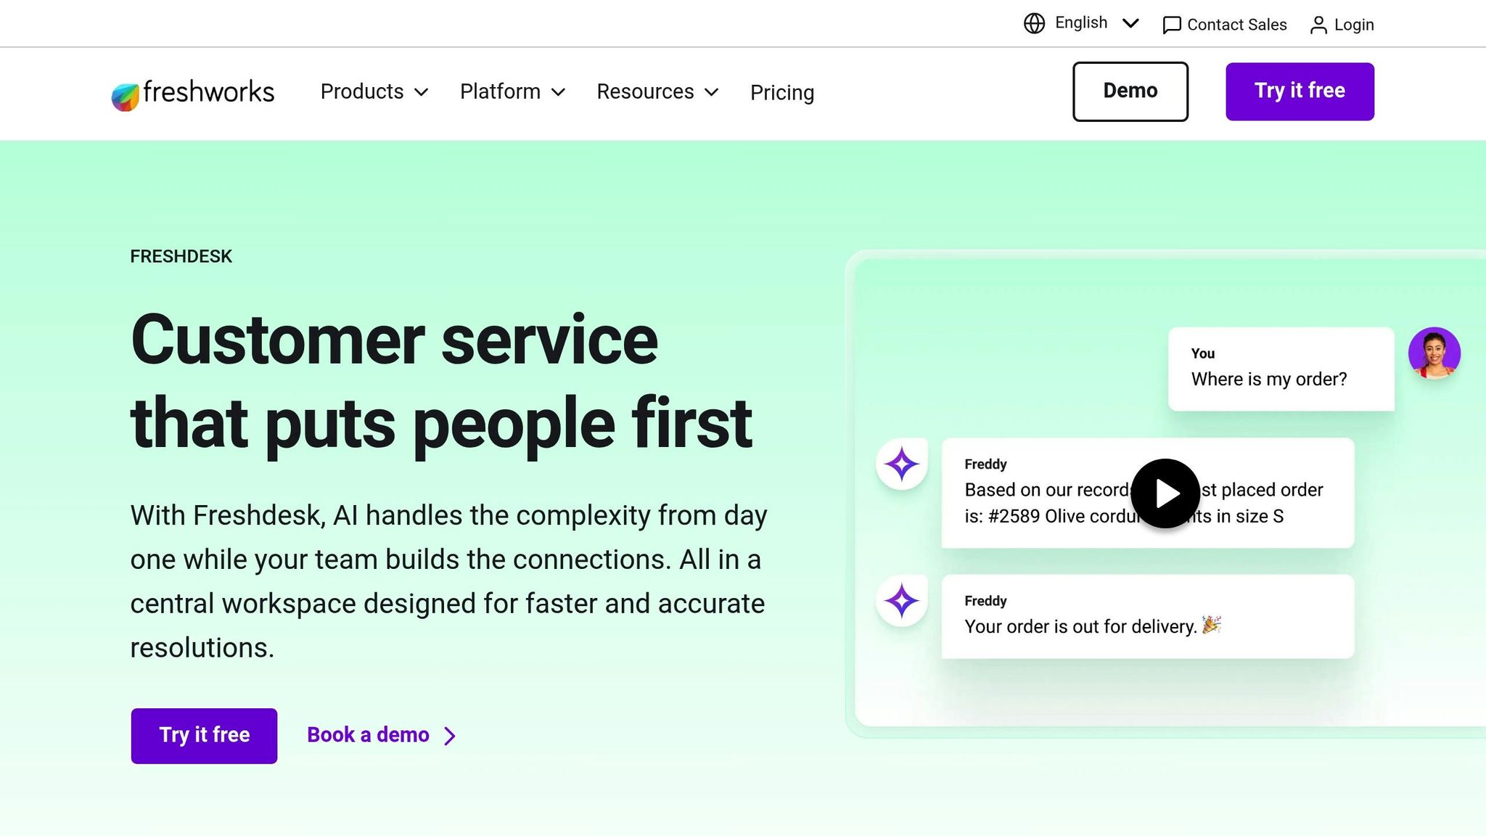Click the Login person icon

1318,24
